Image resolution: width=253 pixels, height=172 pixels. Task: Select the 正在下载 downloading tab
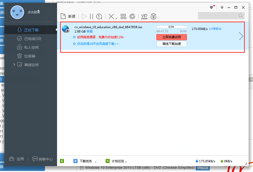(31, 30)
